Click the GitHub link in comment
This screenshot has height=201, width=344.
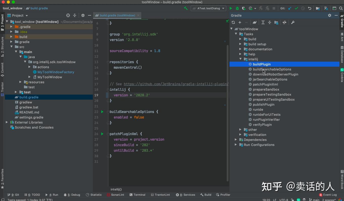point(176,84)
